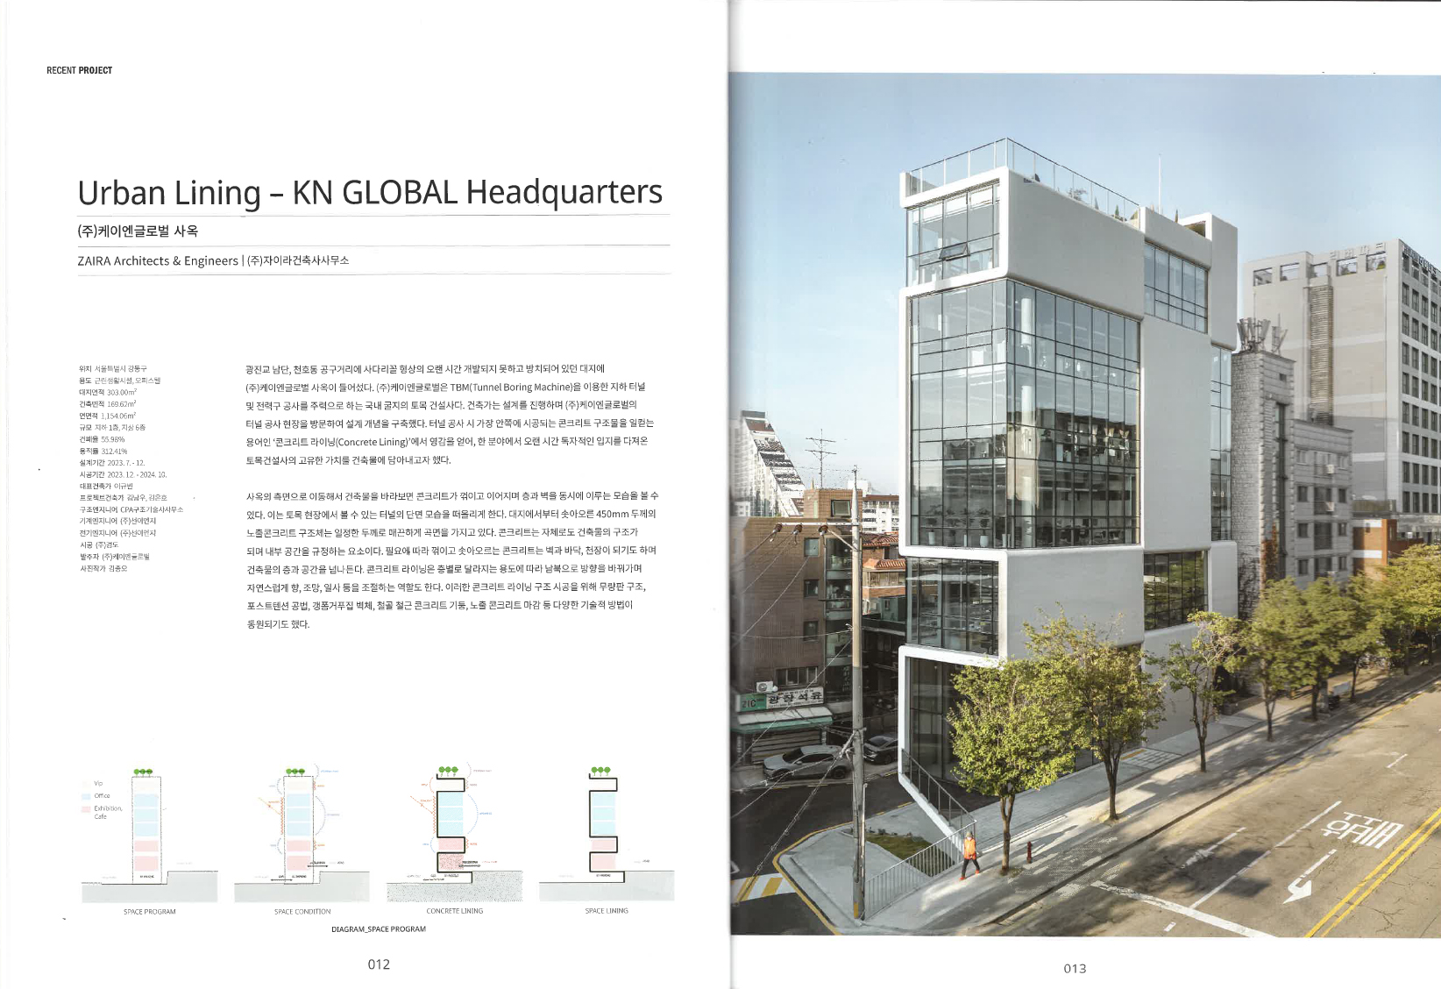1441x989 pixels.
Task: Click page number '013'
Action: tap(1075, 969)
